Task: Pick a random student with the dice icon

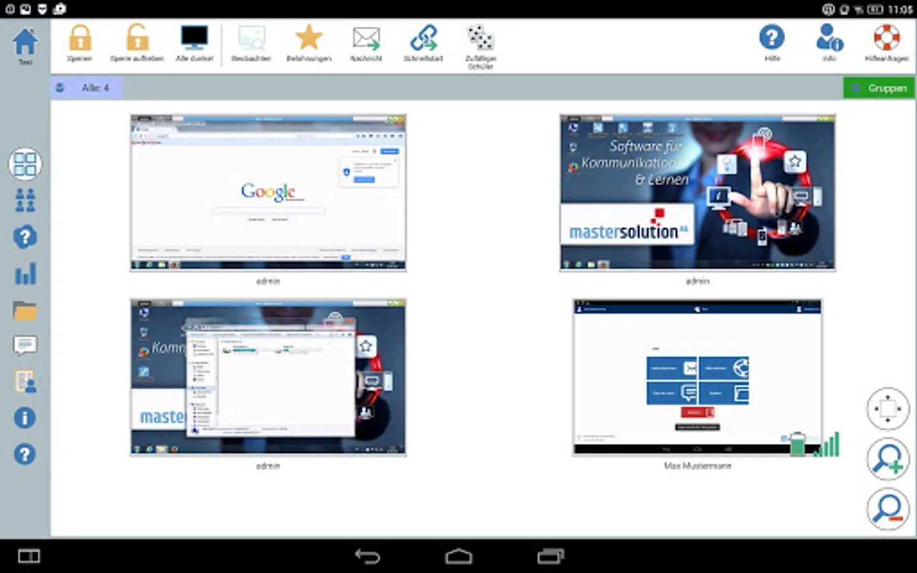Action: click(481, 46)
